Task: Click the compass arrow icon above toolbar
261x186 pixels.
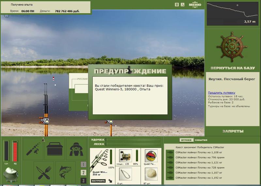Action: click(43, 140)
